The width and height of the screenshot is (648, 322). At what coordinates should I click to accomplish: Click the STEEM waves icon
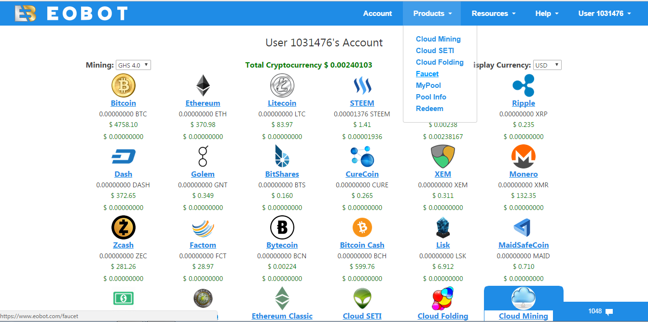point(362,86)
